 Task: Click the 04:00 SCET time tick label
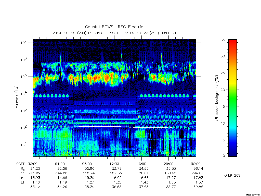tap(60, 164)
